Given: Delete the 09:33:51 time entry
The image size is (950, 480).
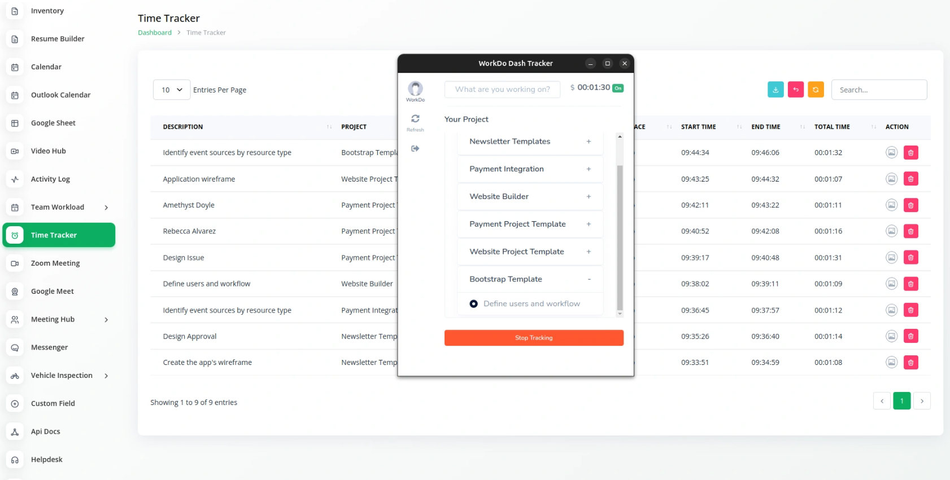Looking at the screenshot, I should (x=910, y=362).
